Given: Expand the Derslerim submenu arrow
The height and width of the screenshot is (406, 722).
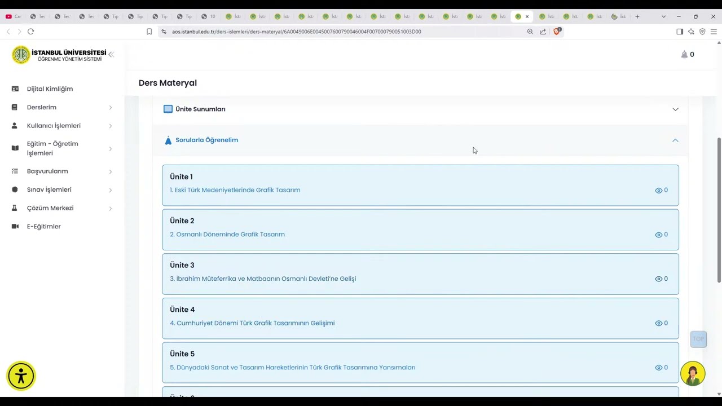Looking at the screenshot, I should (x=110, y=108).
